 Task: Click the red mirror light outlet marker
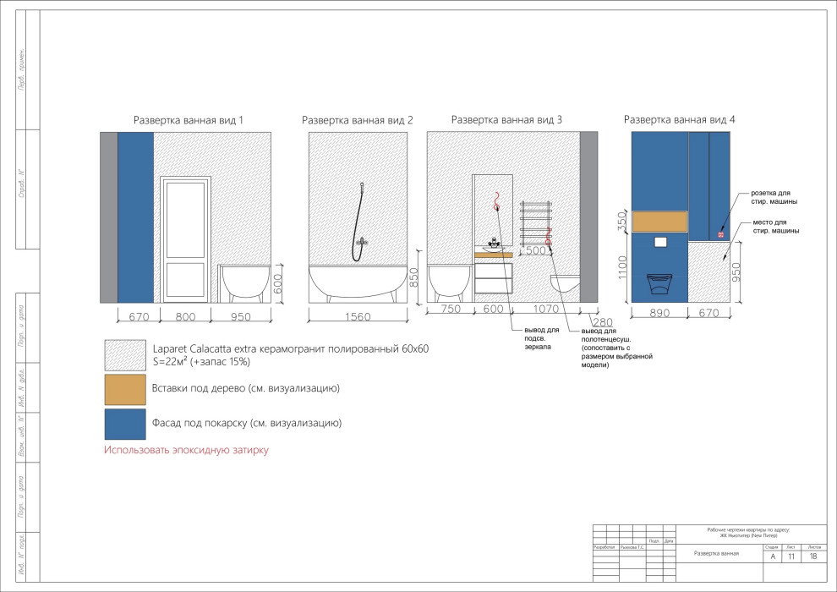pyautogui.click(x=496, y=201)
